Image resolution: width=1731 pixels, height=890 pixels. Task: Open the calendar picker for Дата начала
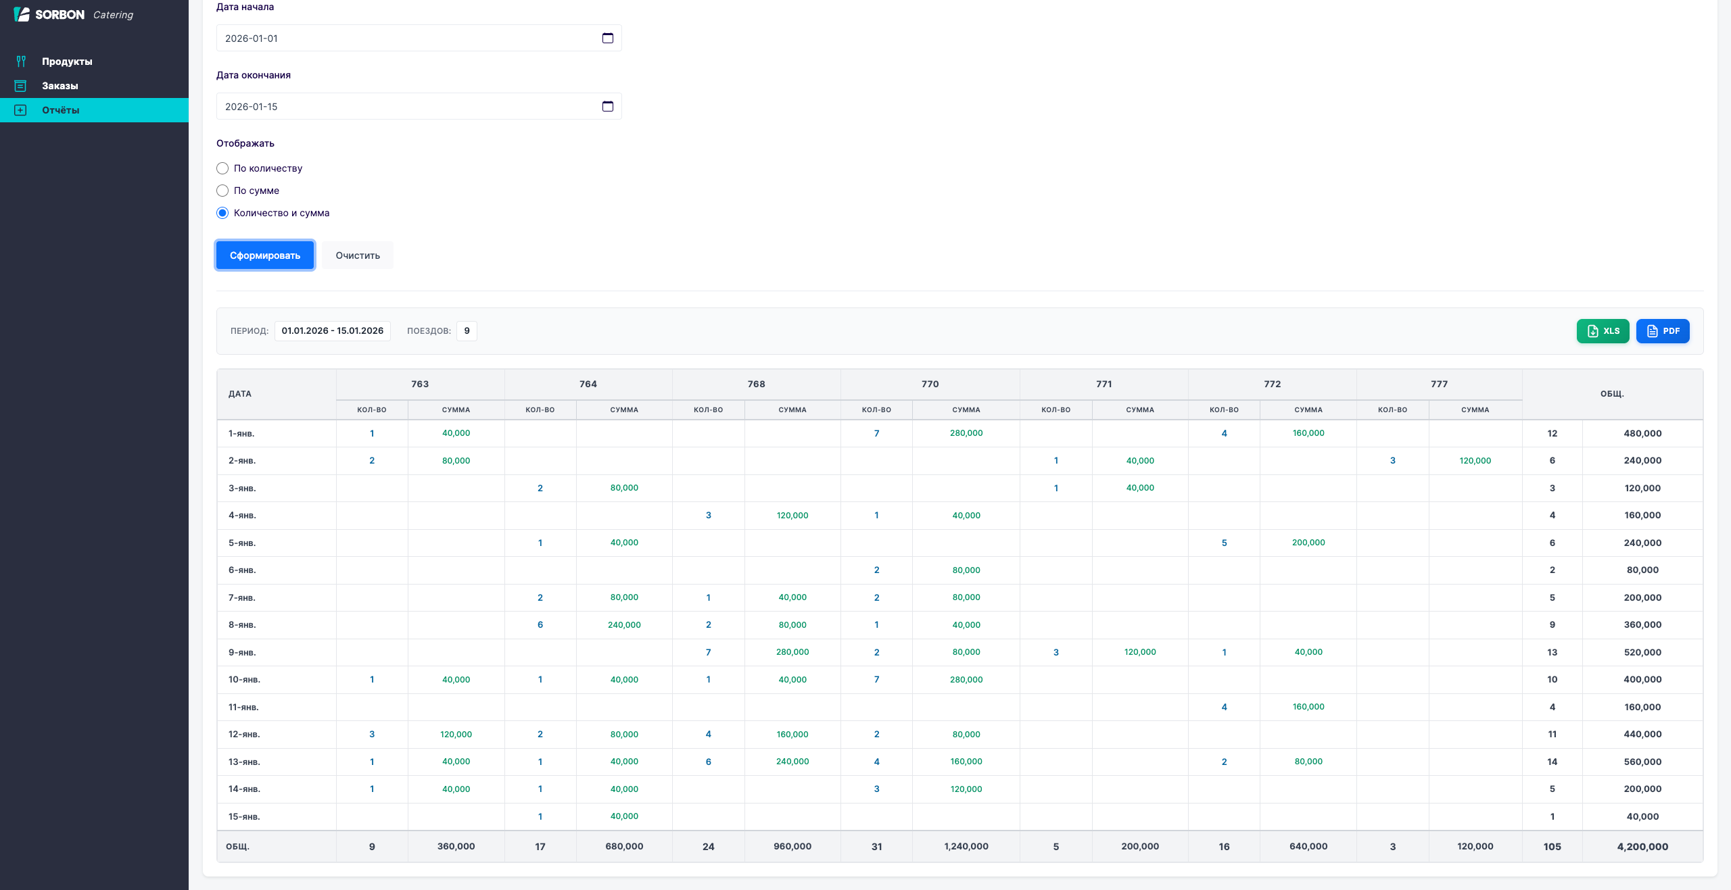[607, 39]
